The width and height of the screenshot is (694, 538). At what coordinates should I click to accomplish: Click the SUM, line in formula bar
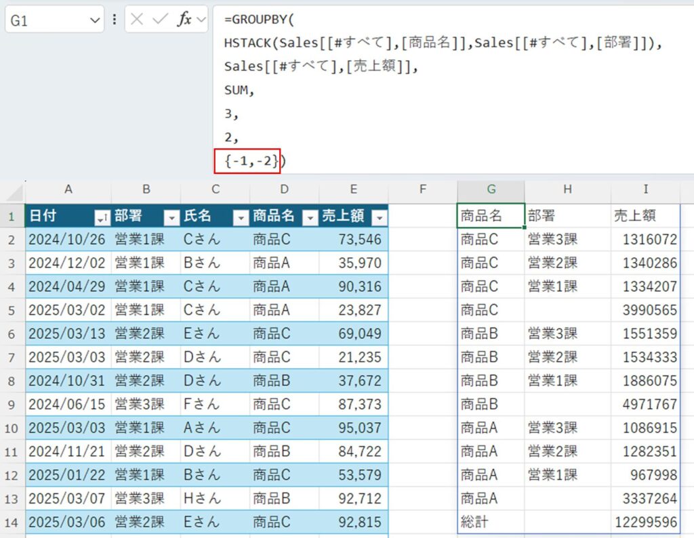239,90
